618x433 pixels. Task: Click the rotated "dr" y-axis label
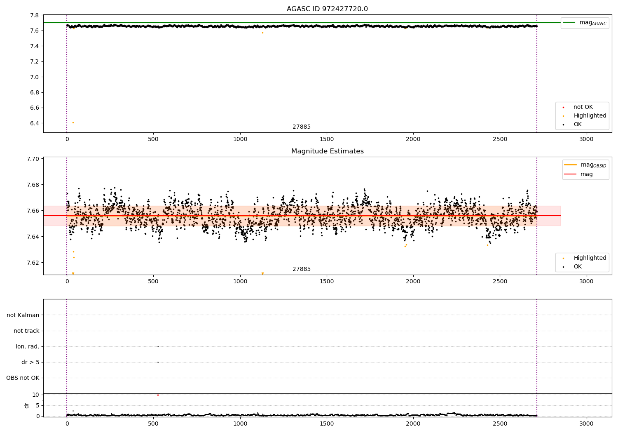click(x=27, y=405)
